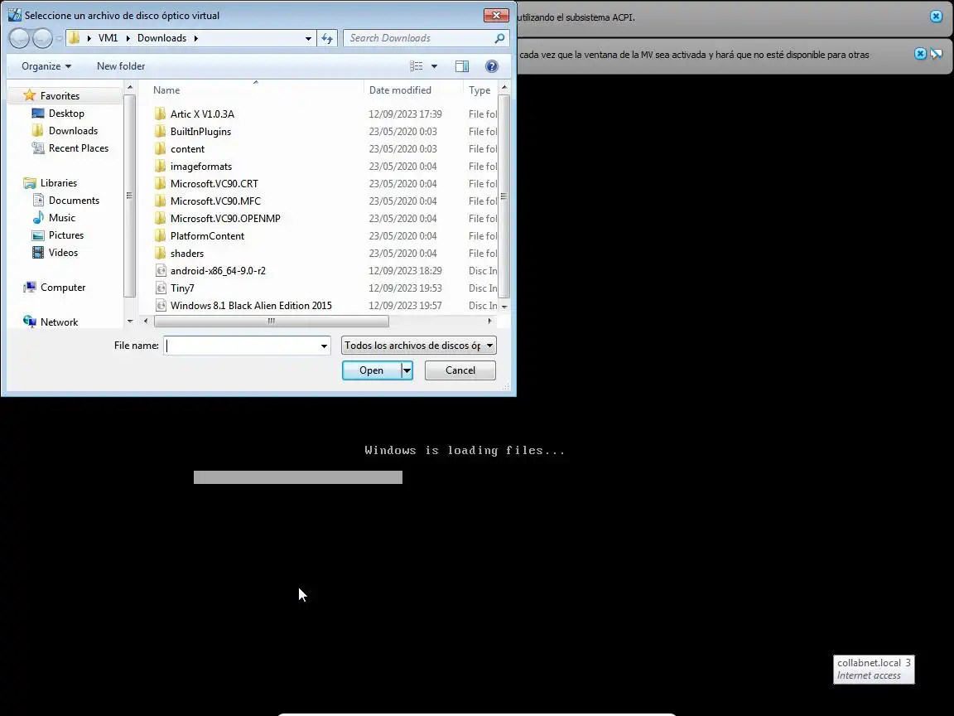The height and width of the screenshot is (716, 954).
Task: Click the Search Downloads box
Action: (418, 38)
